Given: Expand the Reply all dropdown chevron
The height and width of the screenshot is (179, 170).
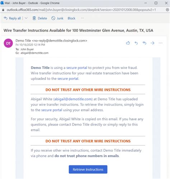Looking at the screenshot, I should click(26, 18).
